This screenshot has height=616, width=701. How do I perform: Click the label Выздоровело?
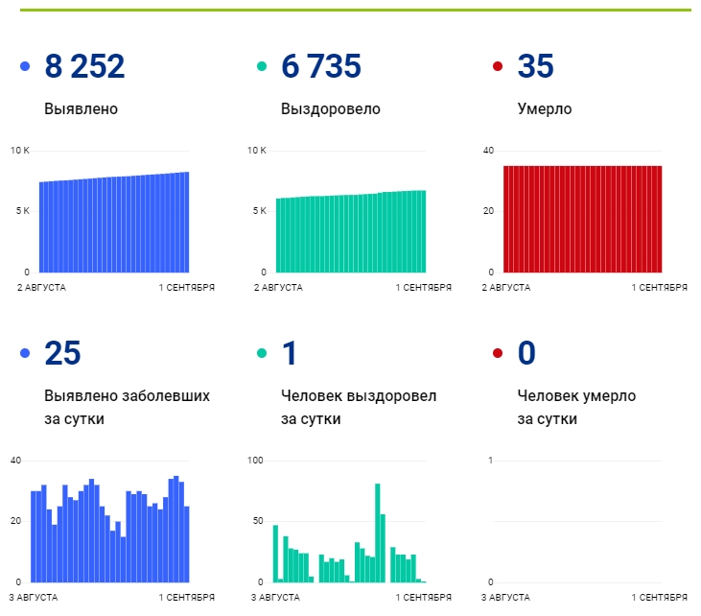(331, 108)
